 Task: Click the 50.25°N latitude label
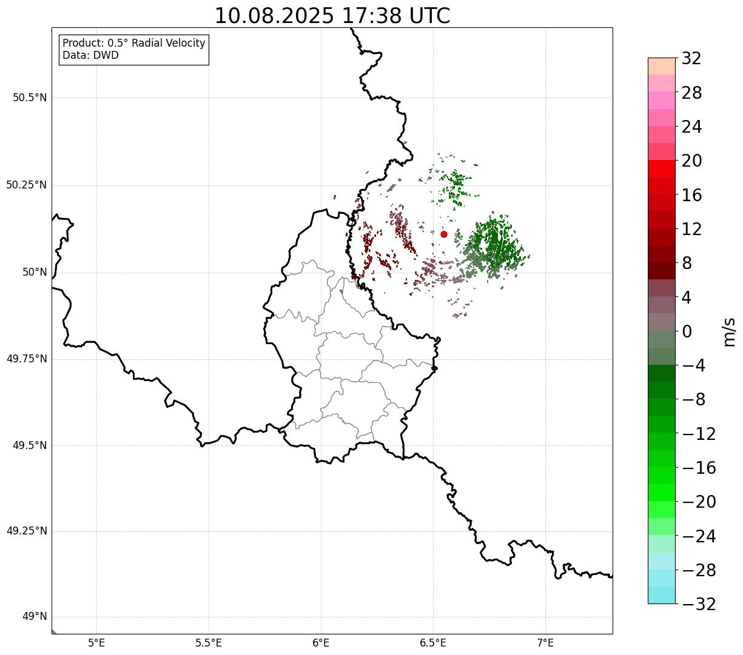point(27,185)
